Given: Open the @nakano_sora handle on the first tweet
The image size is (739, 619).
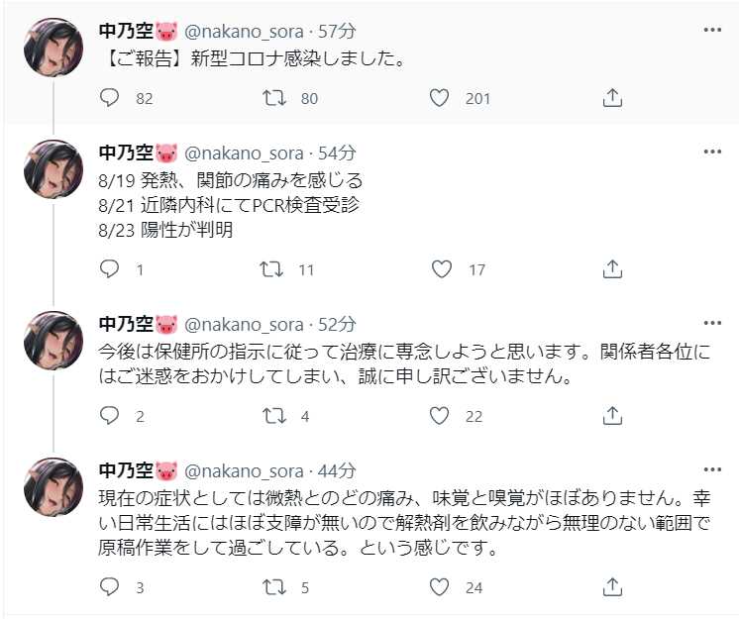Looking at the screenshot, I should click(x=244, y=31).
